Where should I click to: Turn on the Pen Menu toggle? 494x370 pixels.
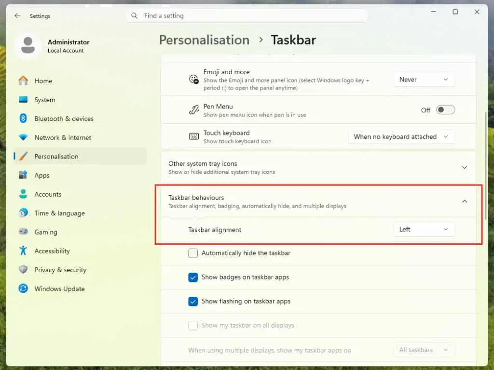[445, 110]
